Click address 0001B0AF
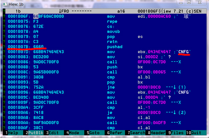 (x=18, y=128)
